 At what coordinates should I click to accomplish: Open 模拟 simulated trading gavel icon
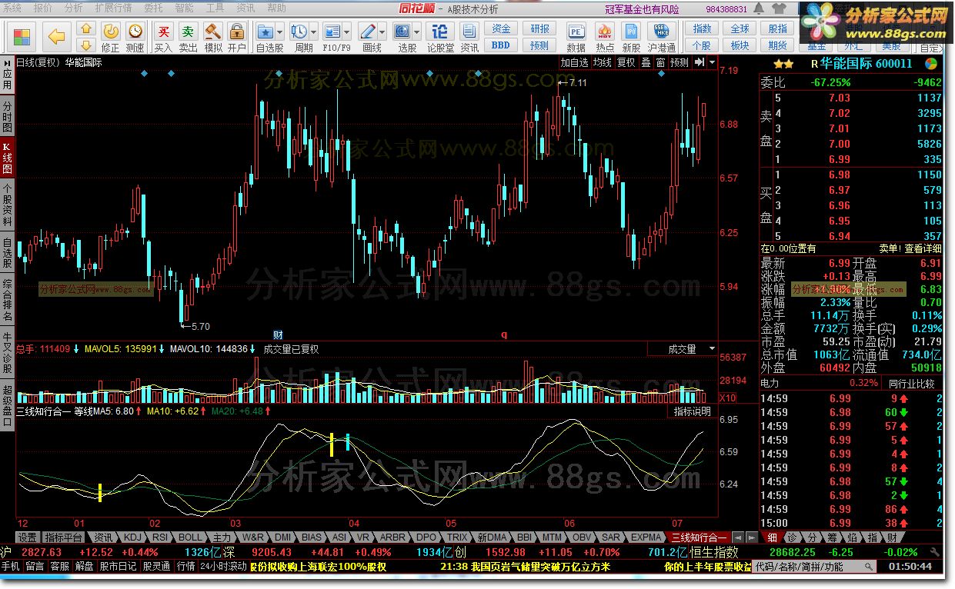coord(213,36)
